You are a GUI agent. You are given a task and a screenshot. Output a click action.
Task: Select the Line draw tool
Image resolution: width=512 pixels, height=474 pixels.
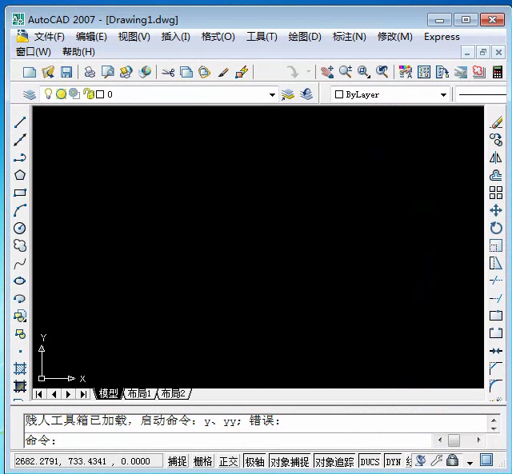coord(20,122)
